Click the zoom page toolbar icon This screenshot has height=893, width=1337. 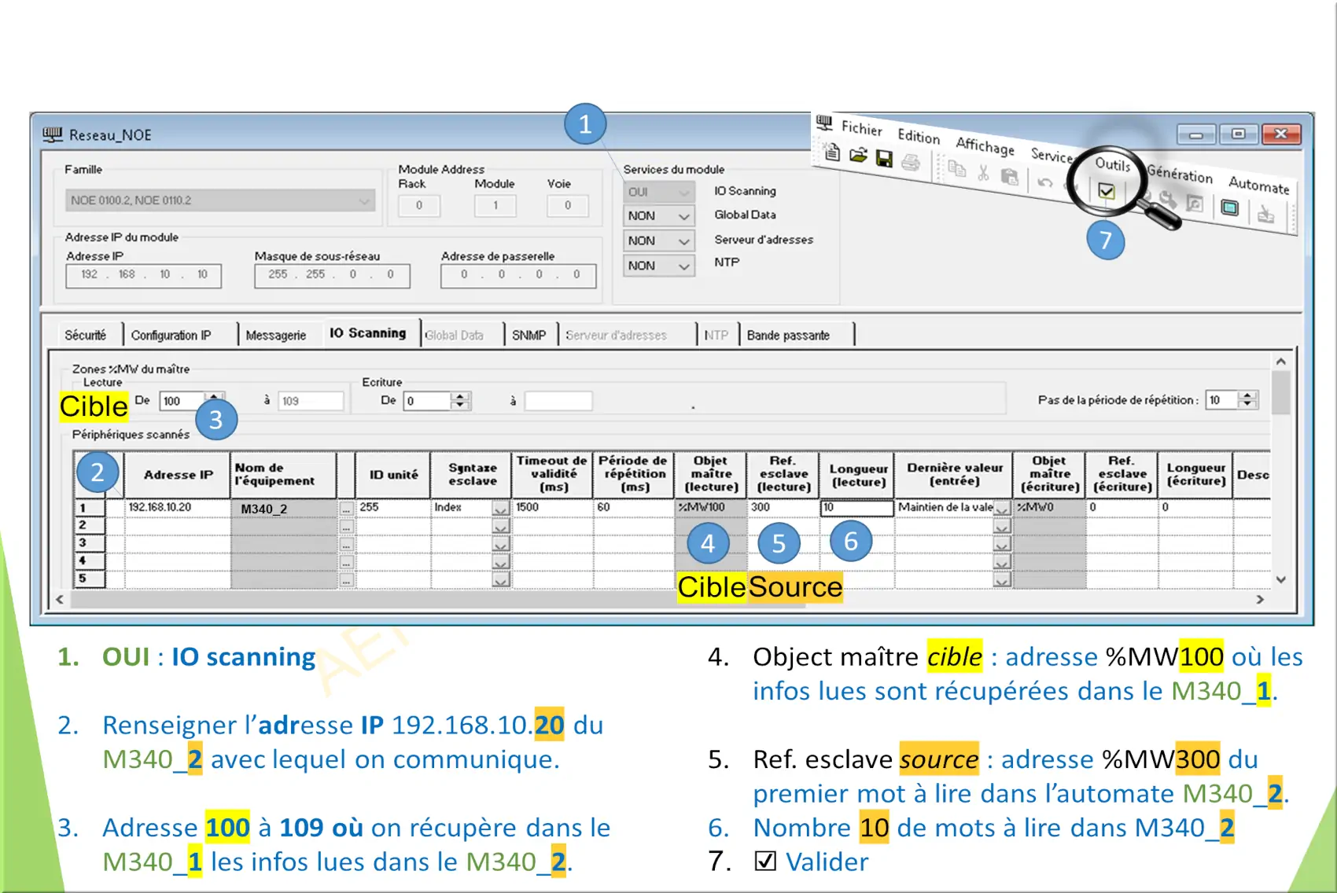click(1195, 204)
